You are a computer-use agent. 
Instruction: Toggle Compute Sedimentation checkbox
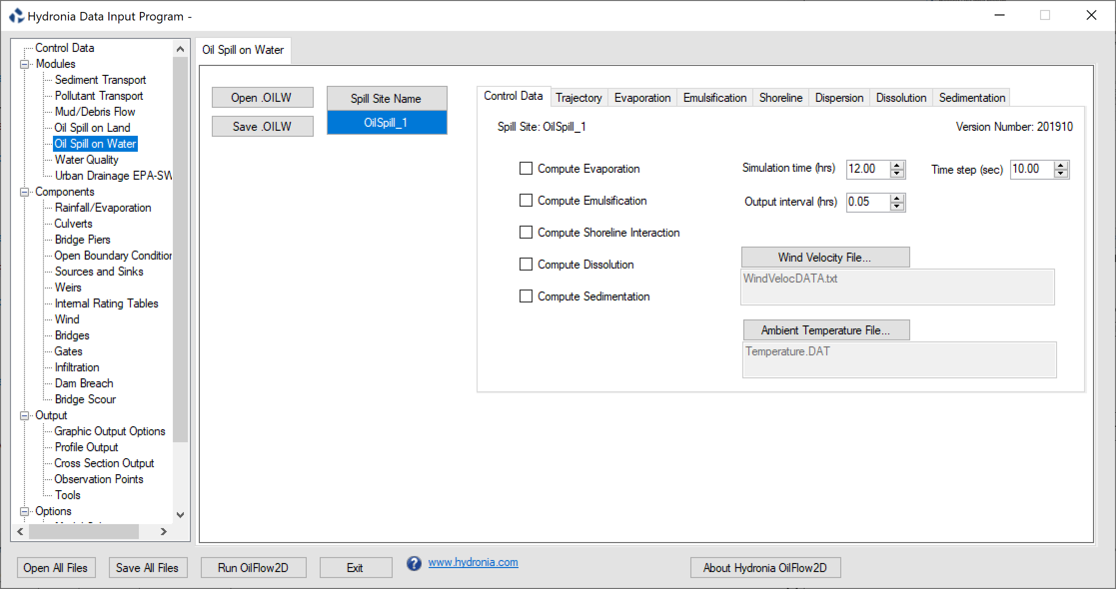526,296
